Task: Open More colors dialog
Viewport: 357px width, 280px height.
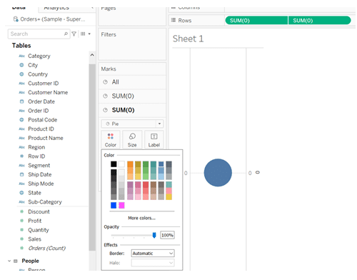Action: pyautogui.click(x=141, y=218)
